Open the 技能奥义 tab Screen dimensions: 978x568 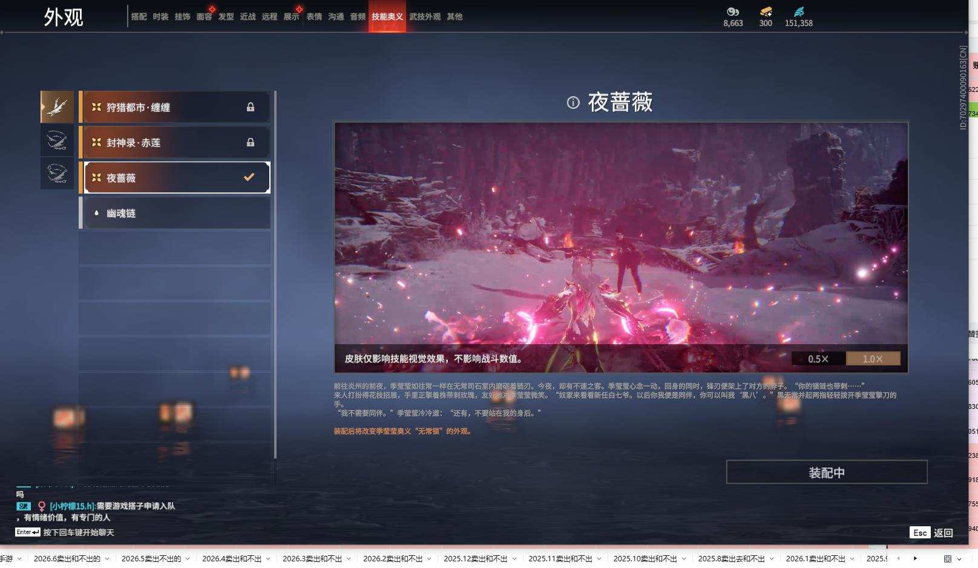click(387, 17)
